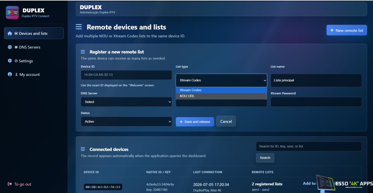Click the home icon beside Devices and lists
The width and height of the screenshot is (373, 193).
pos(10,33)
